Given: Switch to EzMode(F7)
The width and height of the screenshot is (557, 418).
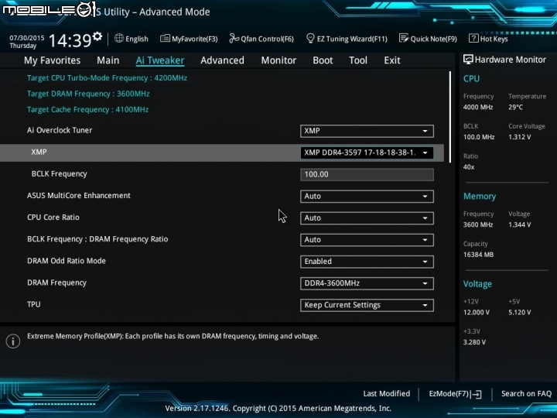Looking at the screenshot, I should [456, 394].
